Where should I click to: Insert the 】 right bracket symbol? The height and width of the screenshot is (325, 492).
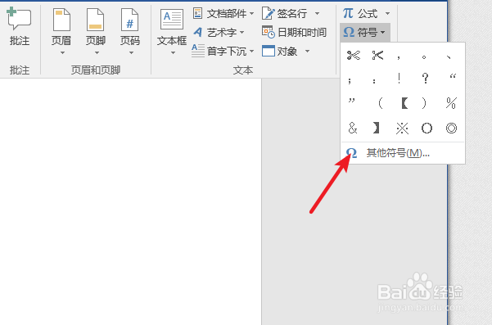(376, 128)
